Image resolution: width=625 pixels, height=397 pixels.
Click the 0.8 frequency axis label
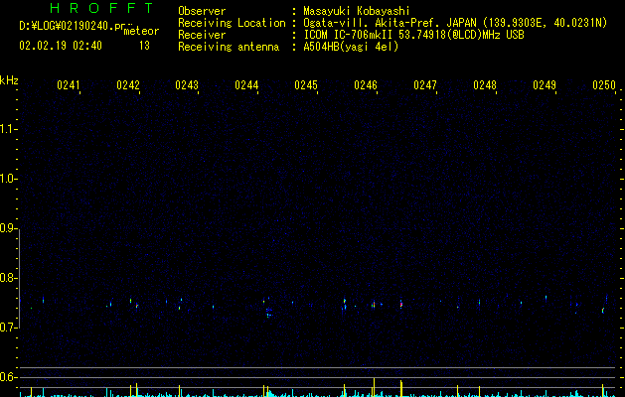(x=8, y=278)
